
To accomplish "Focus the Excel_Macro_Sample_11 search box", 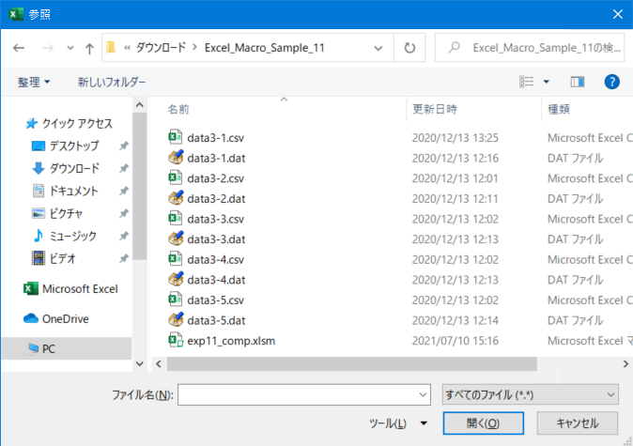I will tap(530, 48).
